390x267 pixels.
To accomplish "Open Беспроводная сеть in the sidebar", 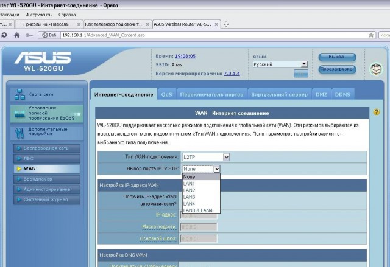I will [x=47, y=148].
